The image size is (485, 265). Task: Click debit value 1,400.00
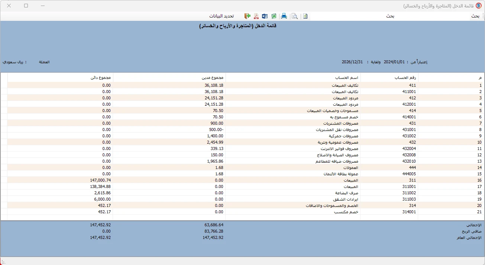click(x=215, y=136)
